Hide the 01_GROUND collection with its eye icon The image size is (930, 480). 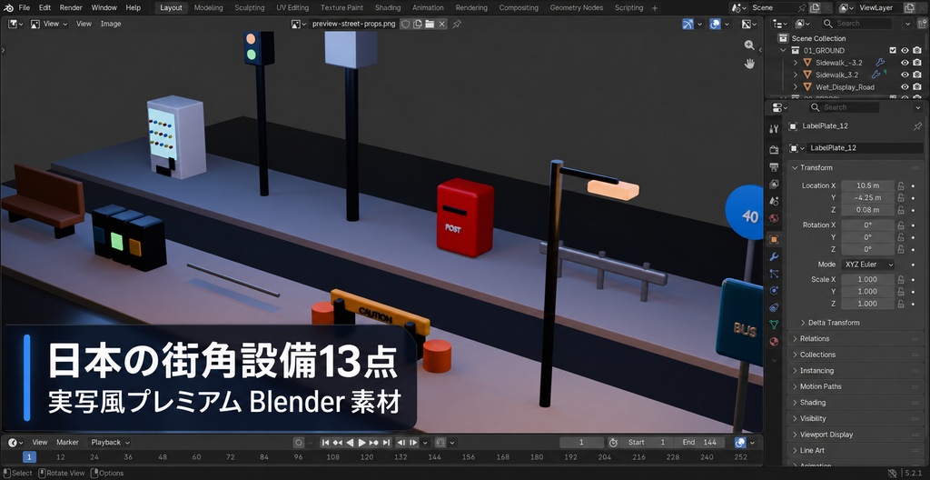pyautogui.click(x=905, y=51)
